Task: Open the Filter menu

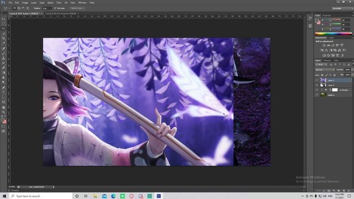Action: pyautogui.click(x=59, y=3)
